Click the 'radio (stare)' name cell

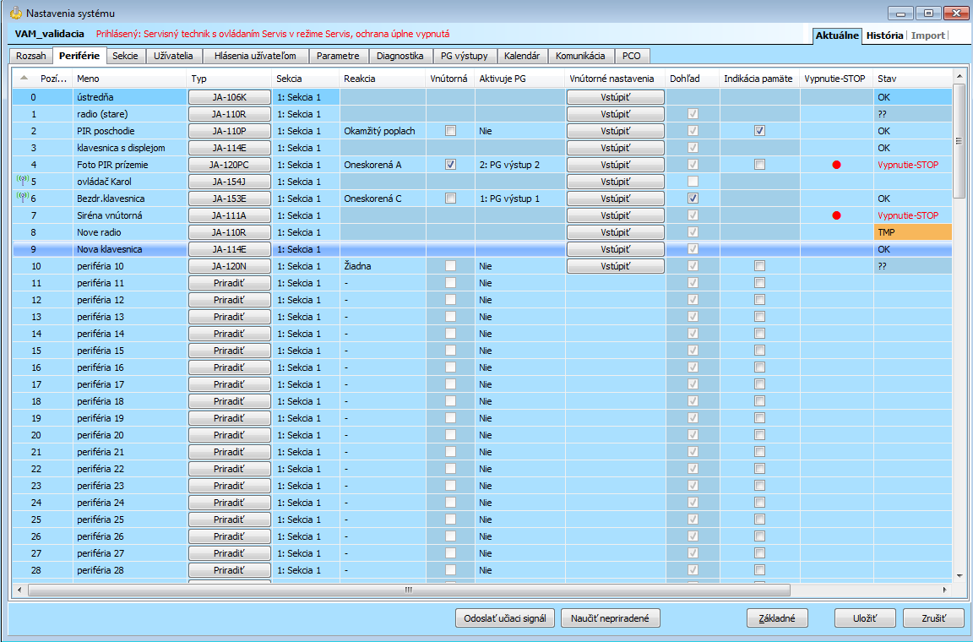click(x=129, y=114)
